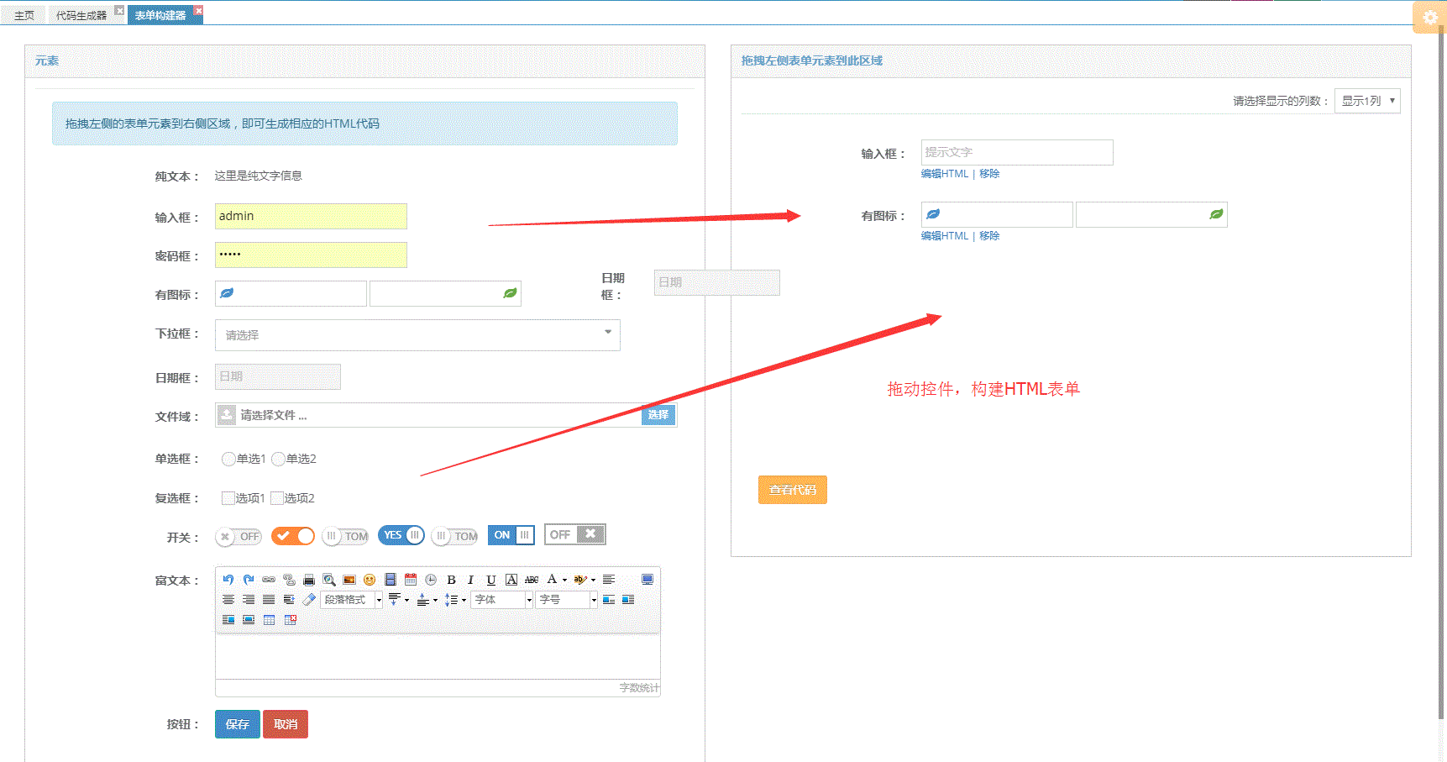Insert the time using the clock icon
1447x762 pixels.
click(x=431, y=580)
